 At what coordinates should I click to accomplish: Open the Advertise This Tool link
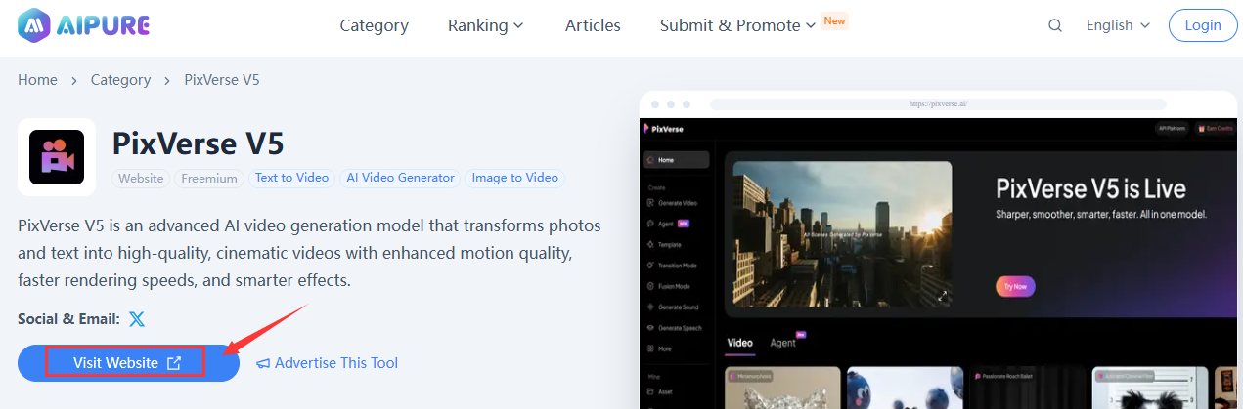[328, 363]
